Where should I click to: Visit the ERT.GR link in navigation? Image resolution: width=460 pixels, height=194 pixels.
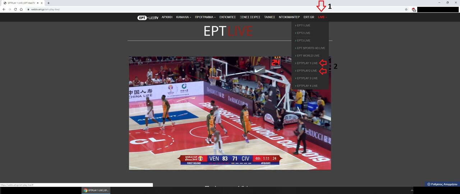[309, 17]
